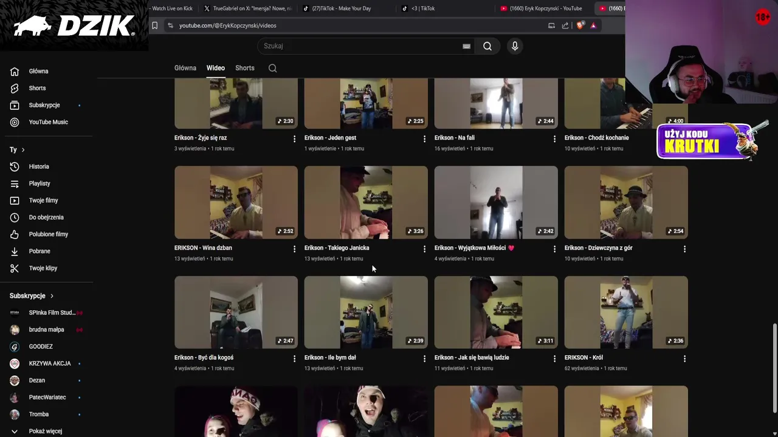Play the ERIKSON - Król video thumbnail
Screen dimensions: 778x437
[626, 312]
